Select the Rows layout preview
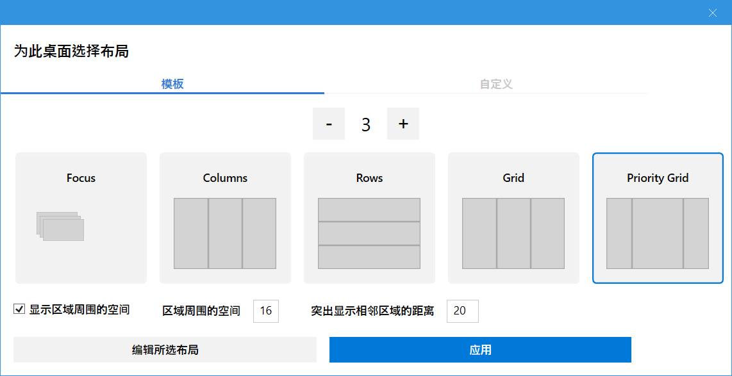This screenshot has width=732, height=376. (369, 233)
